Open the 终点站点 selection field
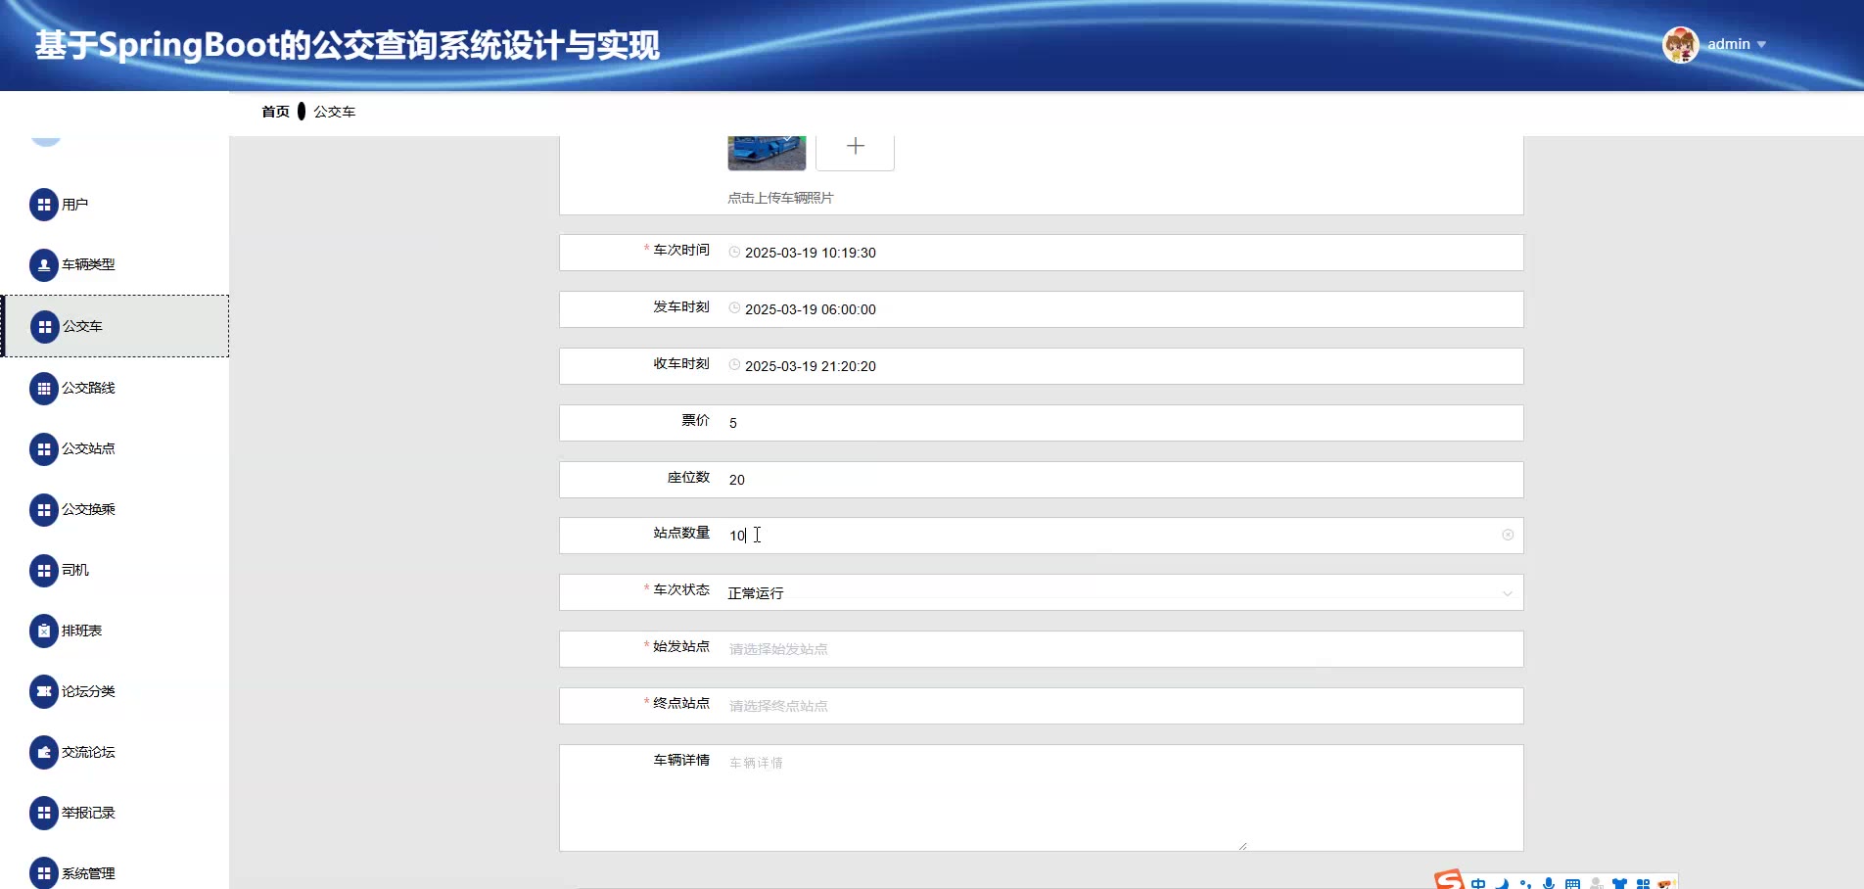1864x889 pixels. pyautogui.click(x=1041, y=706)
